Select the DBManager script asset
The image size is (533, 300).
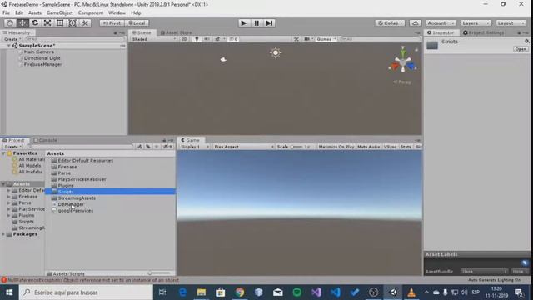coord(71,204)
